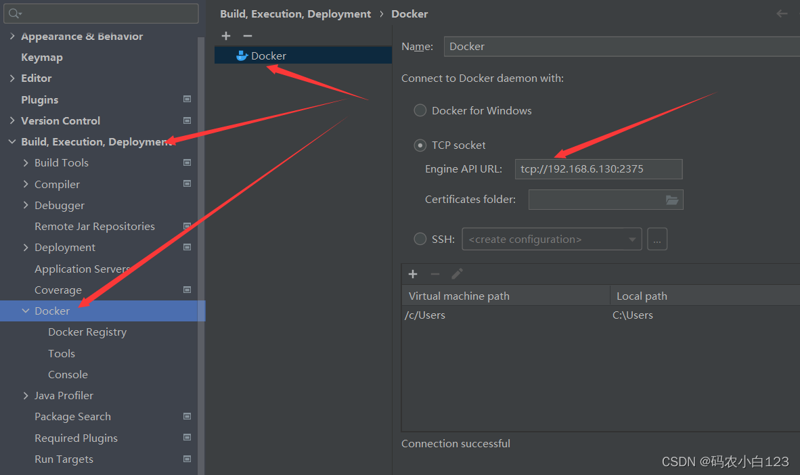
Task: Collapse Build, Execution, Deployment section
Action: (12, 141)
